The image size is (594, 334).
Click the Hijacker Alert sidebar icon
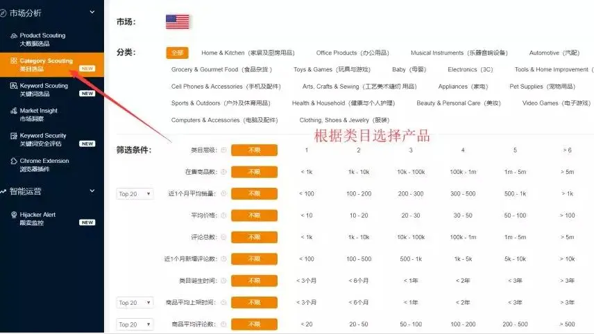coord(13,216)
